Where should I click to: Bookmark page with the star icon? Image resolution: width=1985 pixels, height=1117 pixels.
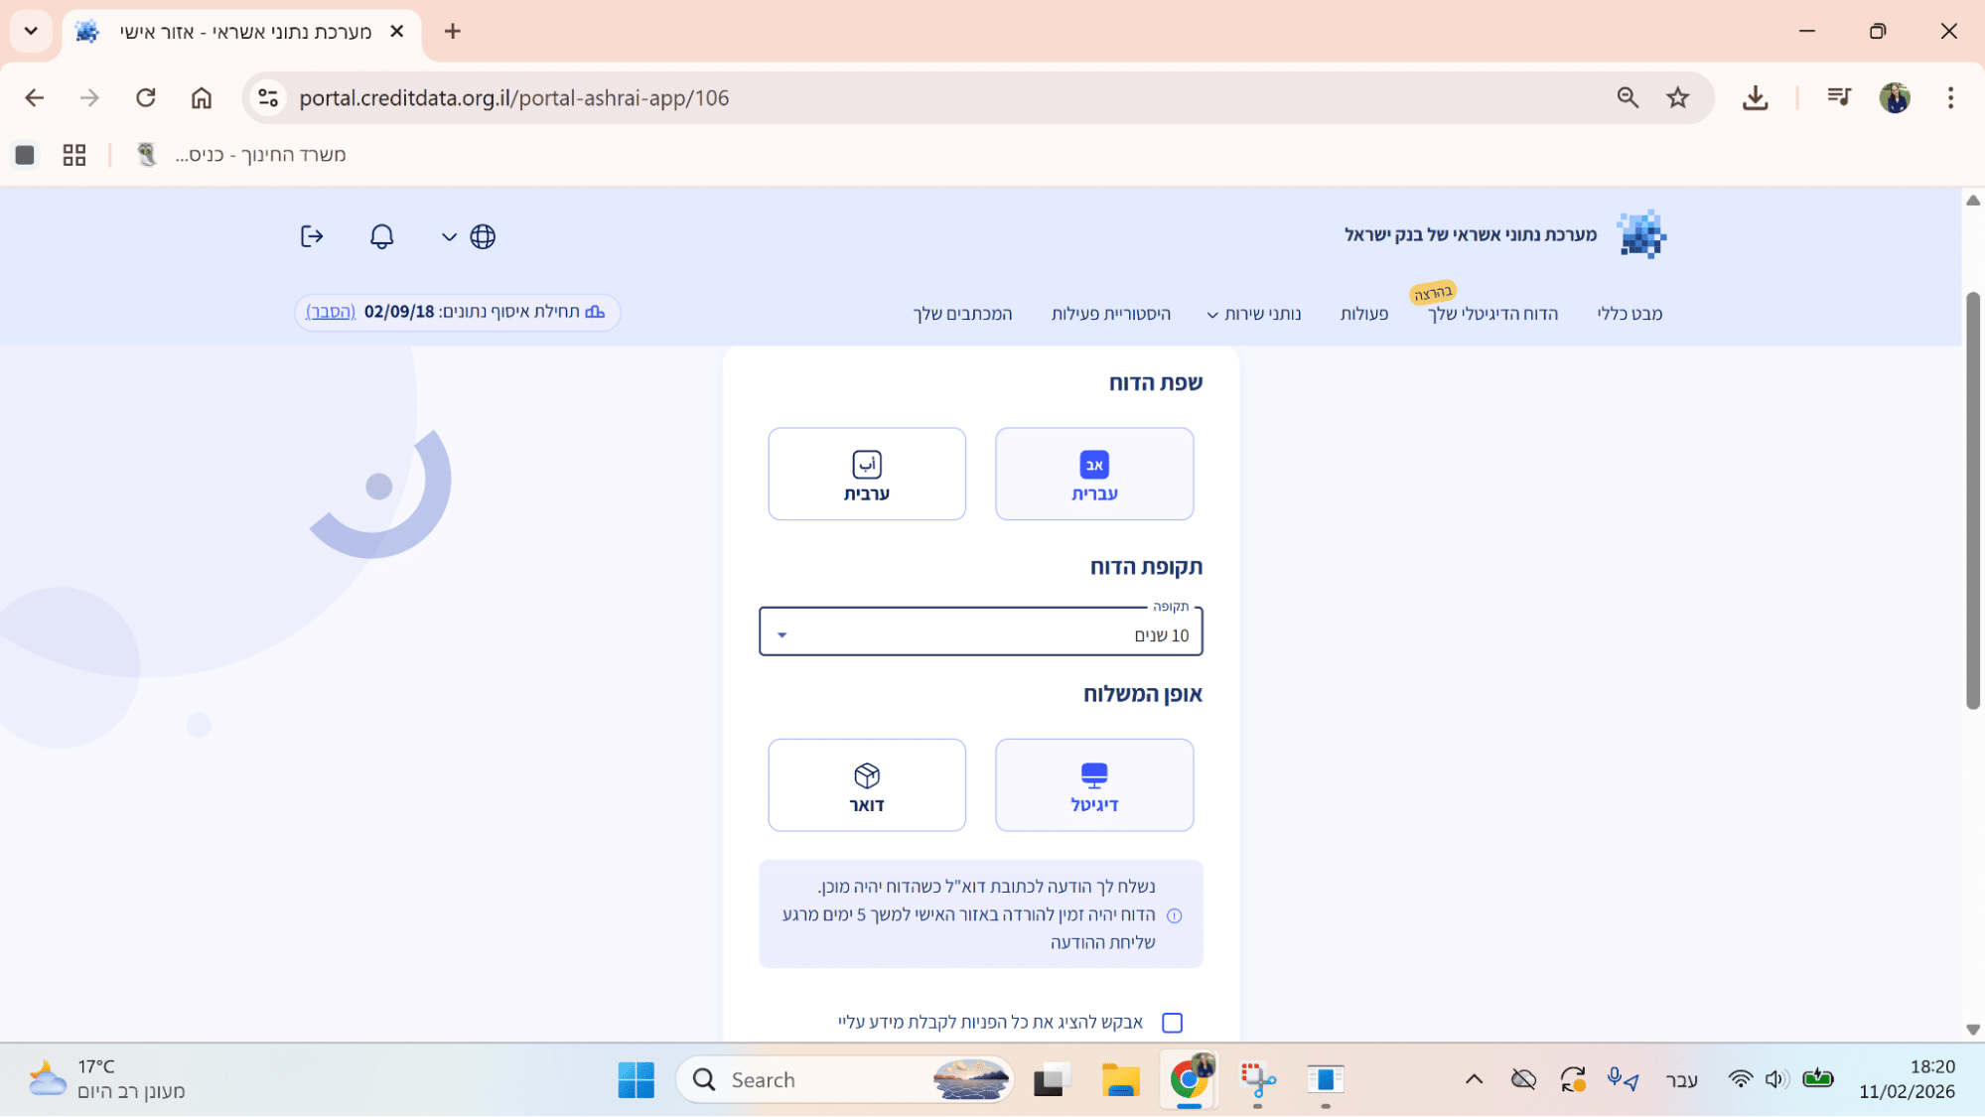point(1677,97)
